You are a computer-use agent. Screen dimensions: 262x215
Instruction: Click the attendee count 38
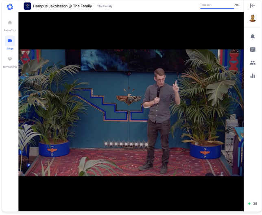point(255,204)
